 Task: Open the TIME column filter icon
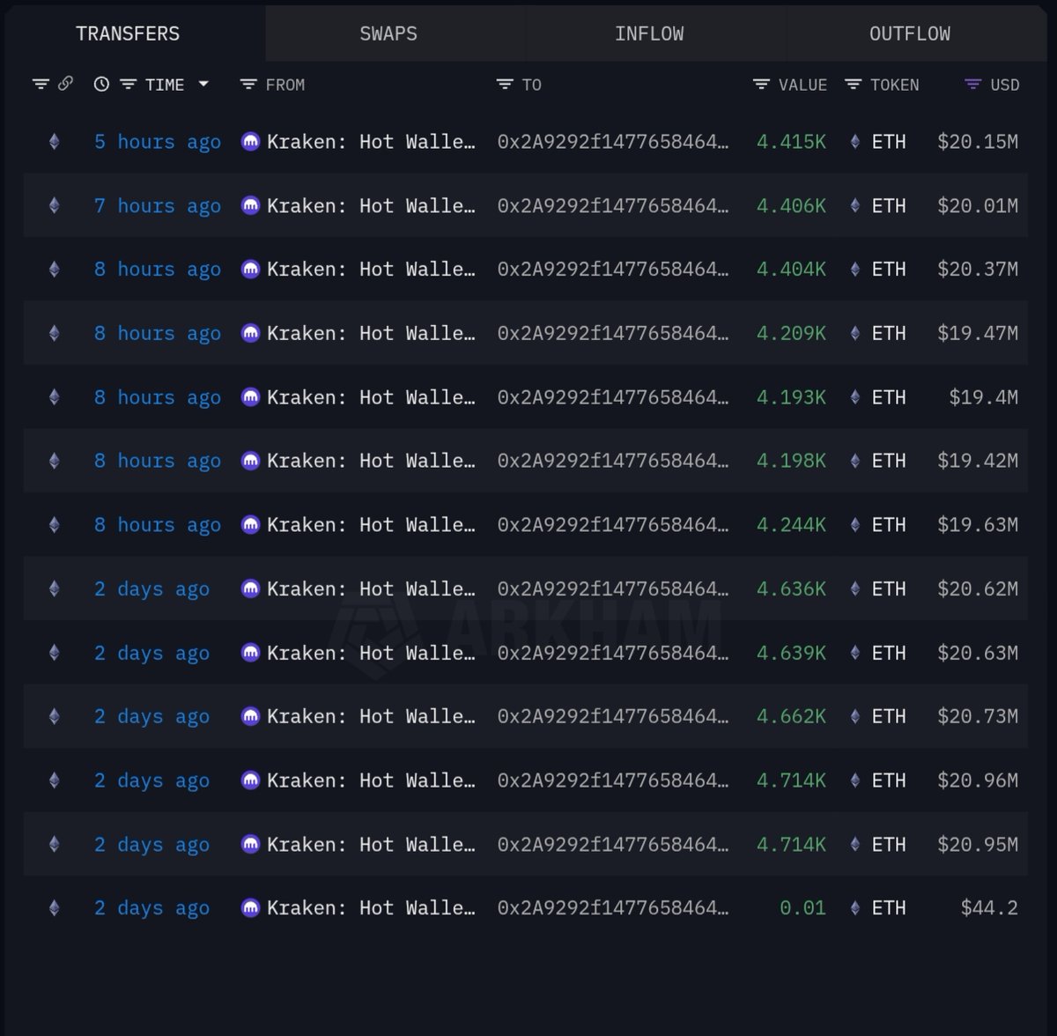point(129,85)
